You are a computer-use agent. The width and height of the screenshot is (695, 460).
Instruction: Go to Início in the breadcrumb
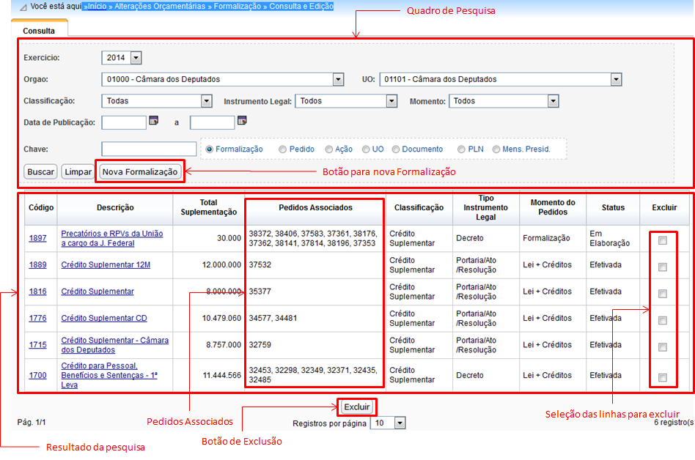pos(97,6)
